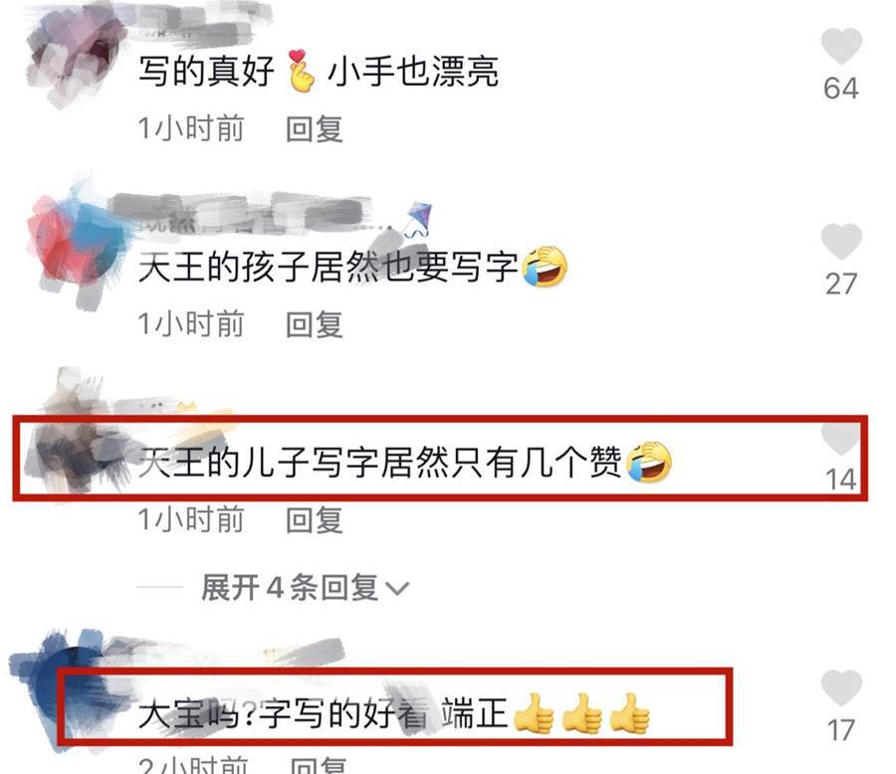Viewport: 896px width, 774px height.
Task: Open first commenter's blurred avatar
Action: 75,55
